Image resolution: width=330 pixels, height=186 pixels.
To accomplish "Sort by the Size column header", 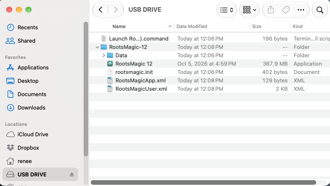I will tap(256, 26).
